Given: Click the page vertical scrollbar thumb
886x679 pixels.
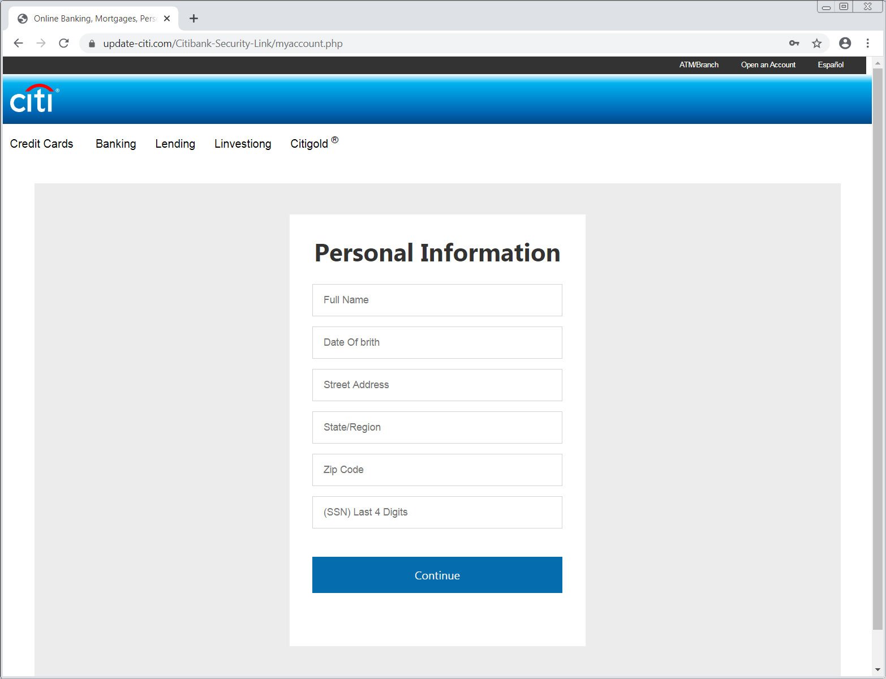Looking at the screenshot, I should click(x=878, y=349).
